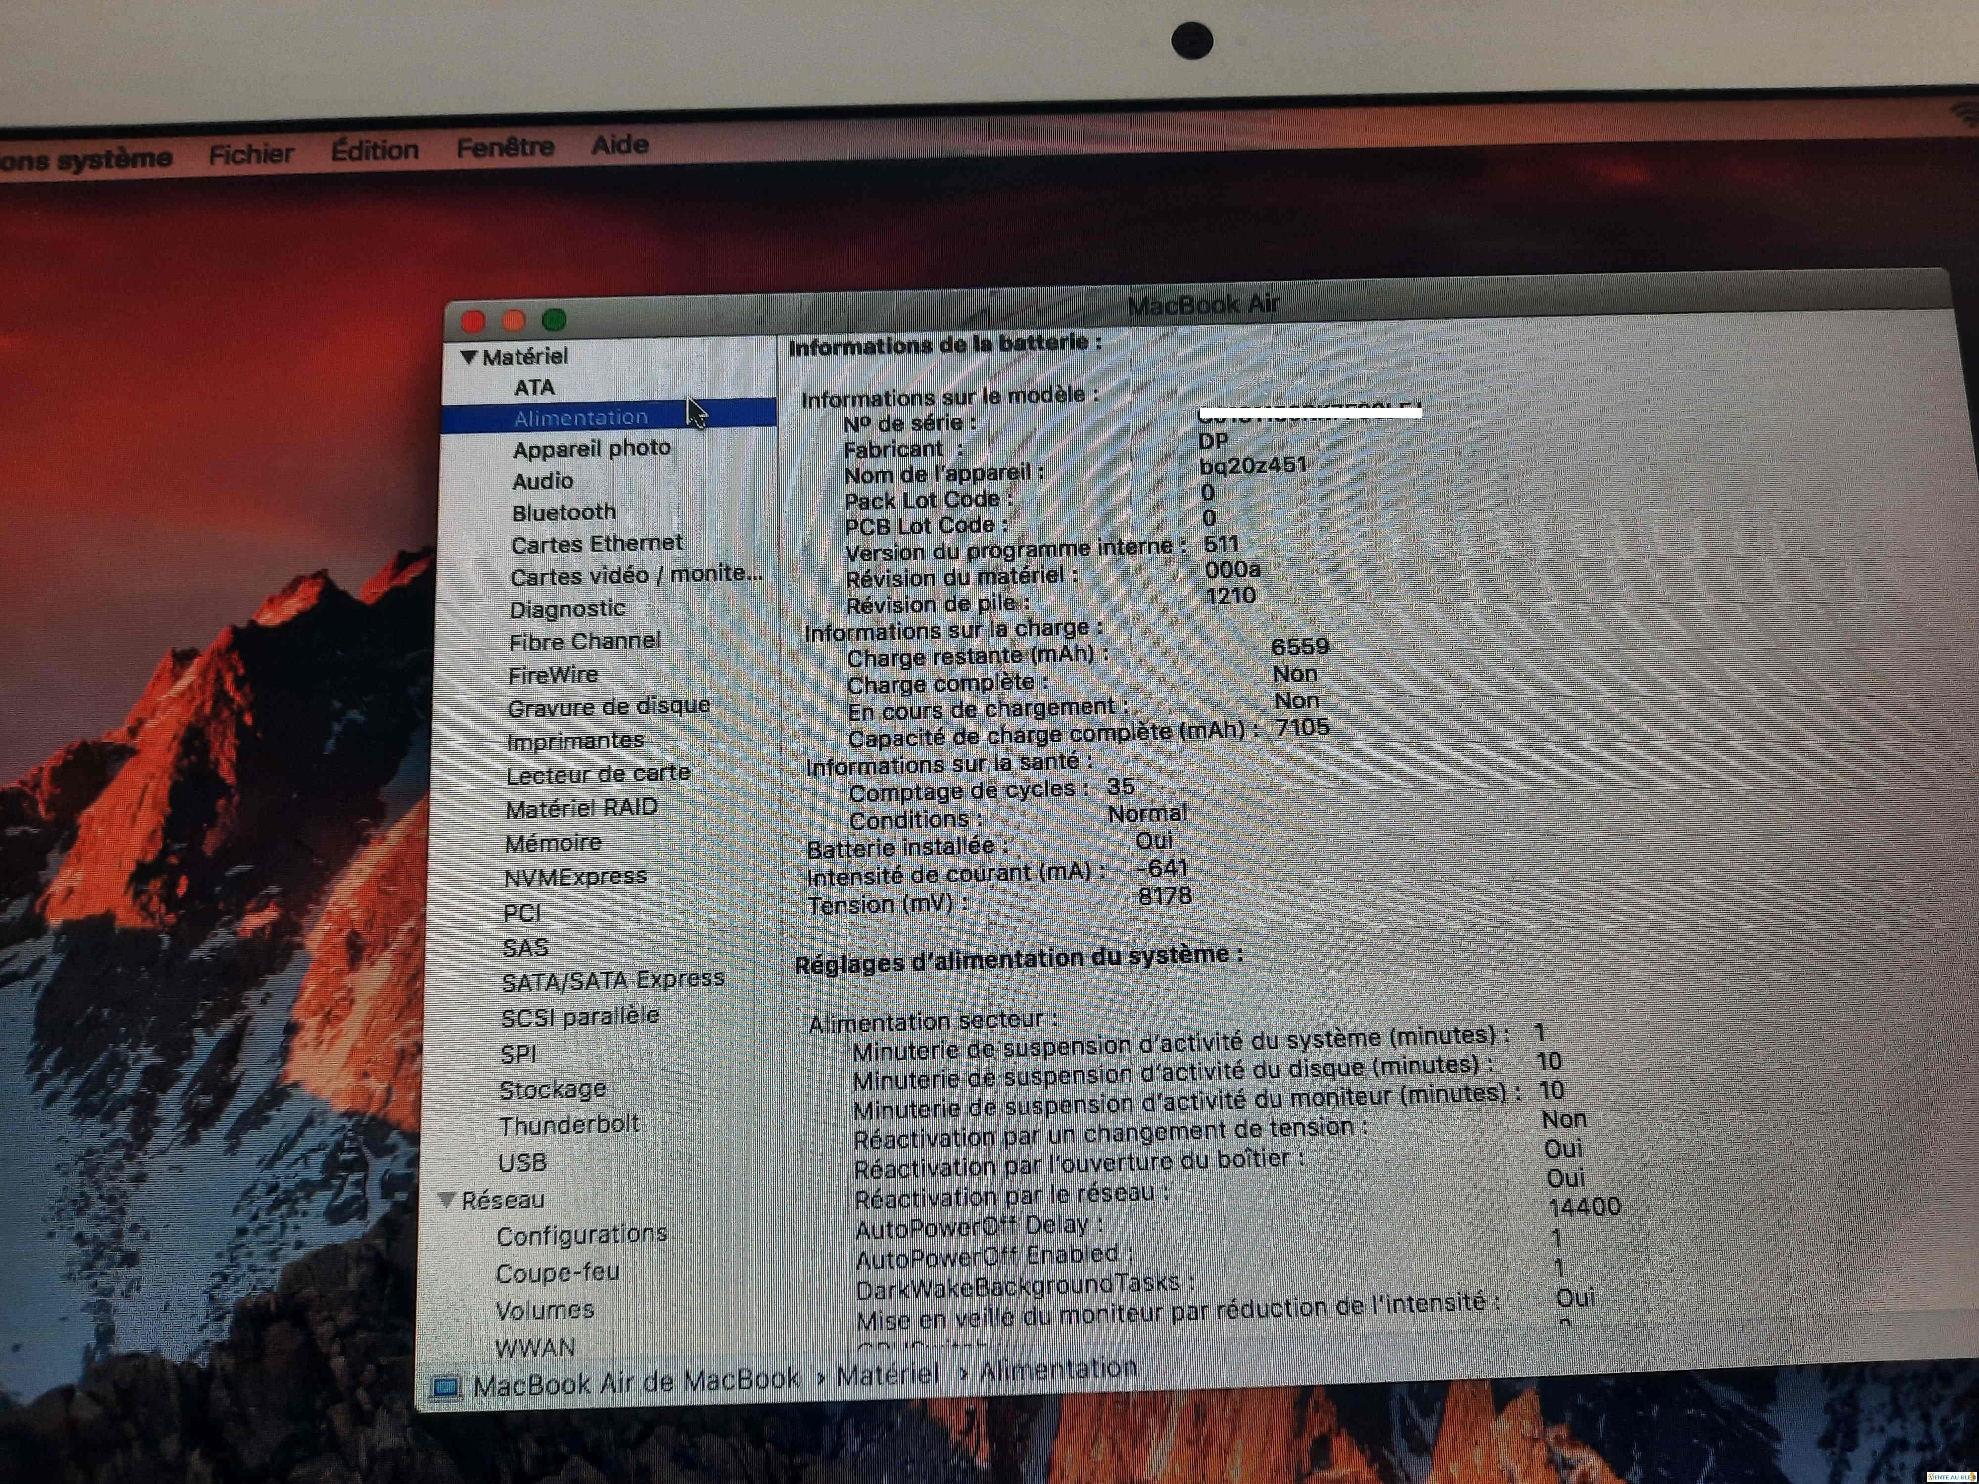
Task: Select Matériel RAID in the sidebar
Action: coord(581,809)
